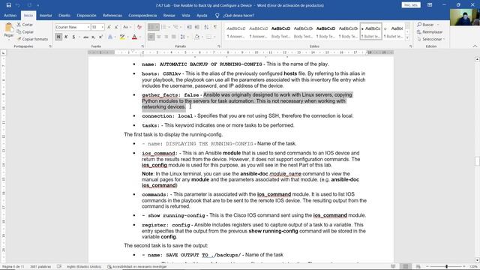480x270 pixels.
Task: Switch to the Referencias tab
Action: pos(112,15)
